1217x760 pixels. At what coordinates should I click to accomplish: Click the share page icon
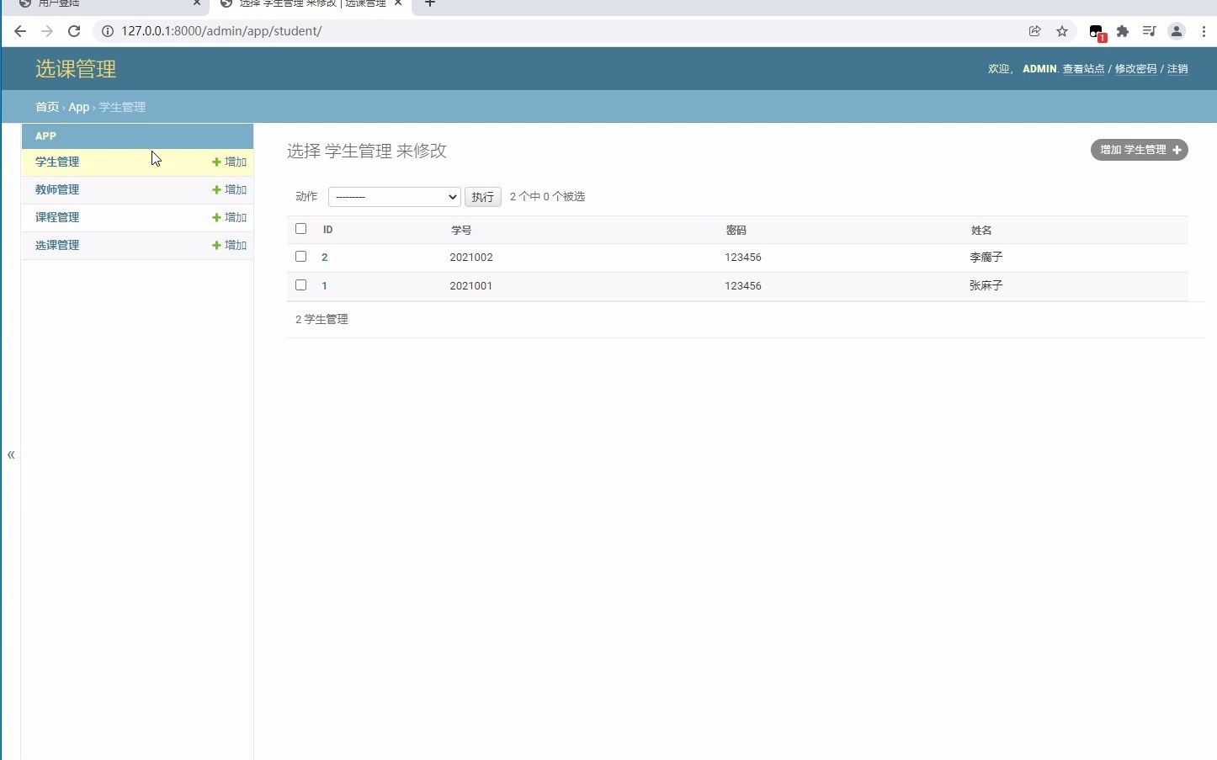click(1035, 31)
